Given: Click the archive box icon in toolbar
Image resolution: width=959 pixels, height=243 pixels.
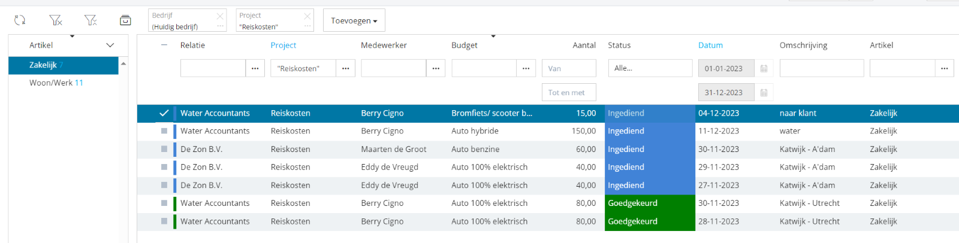Looking at the screenshot, I should pyautogui.click(x=125, y=20).
